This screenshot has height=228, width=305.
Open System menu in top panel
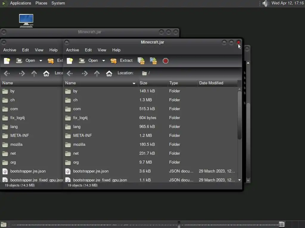(58, 3)
